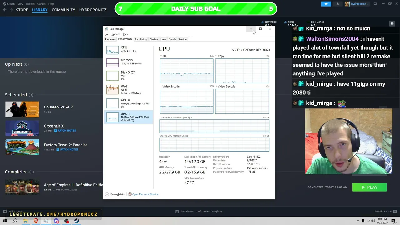This screenshot has width=400, height=225.
Task: Open the Steam View menu
Action: (20, 4)
